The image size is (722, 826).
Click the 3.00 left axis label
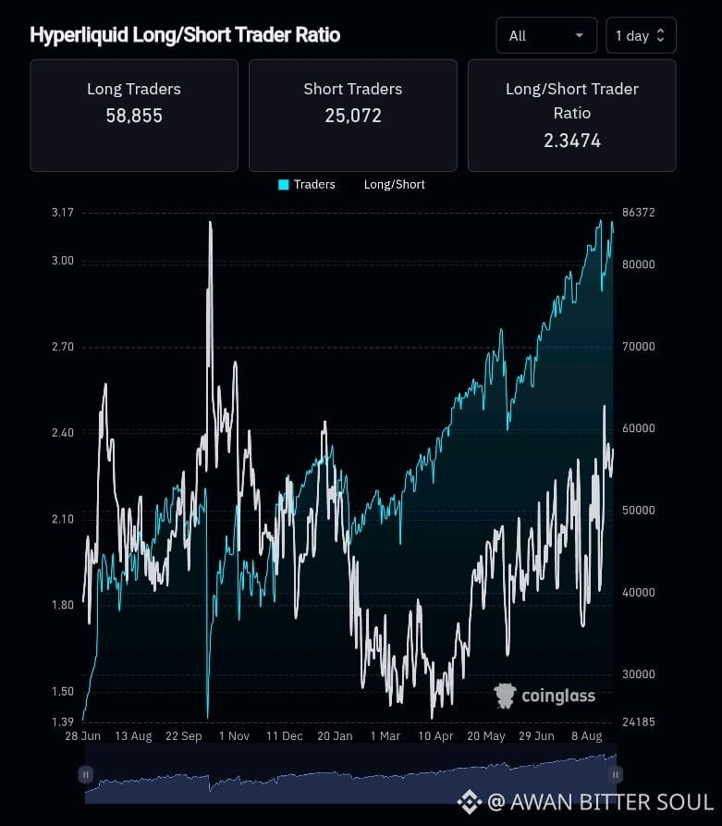pyautogui.click(x=63, y=261)
